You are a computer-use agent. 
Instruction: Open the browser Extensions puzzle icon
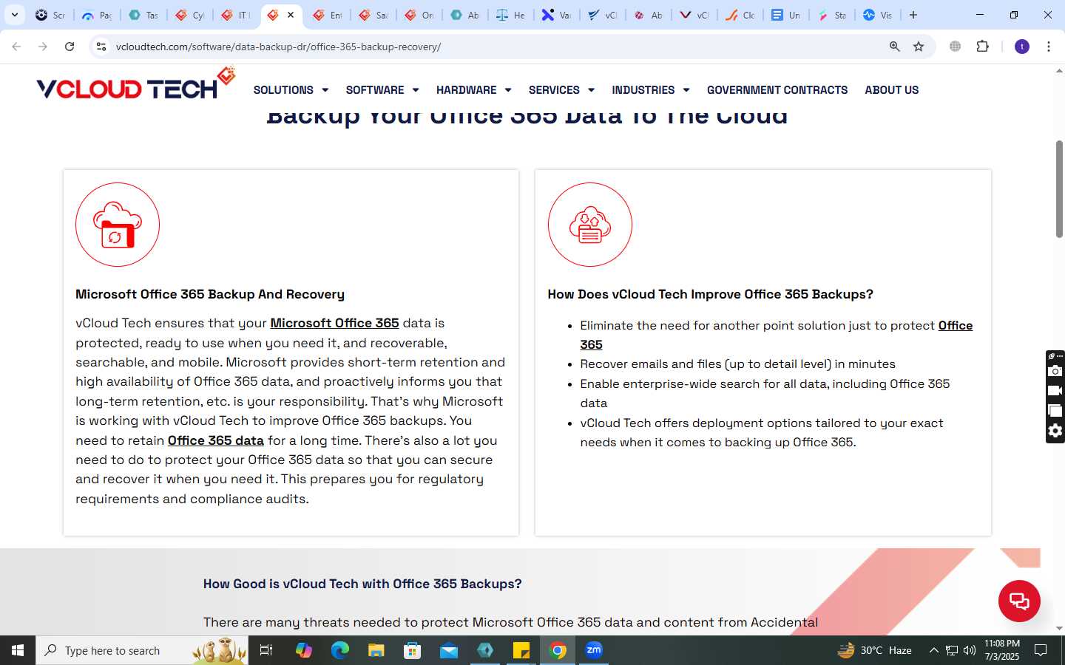982,47
